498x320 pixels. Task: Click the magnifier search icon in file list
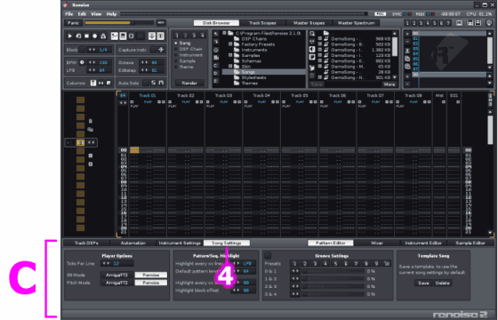[312, 34]
